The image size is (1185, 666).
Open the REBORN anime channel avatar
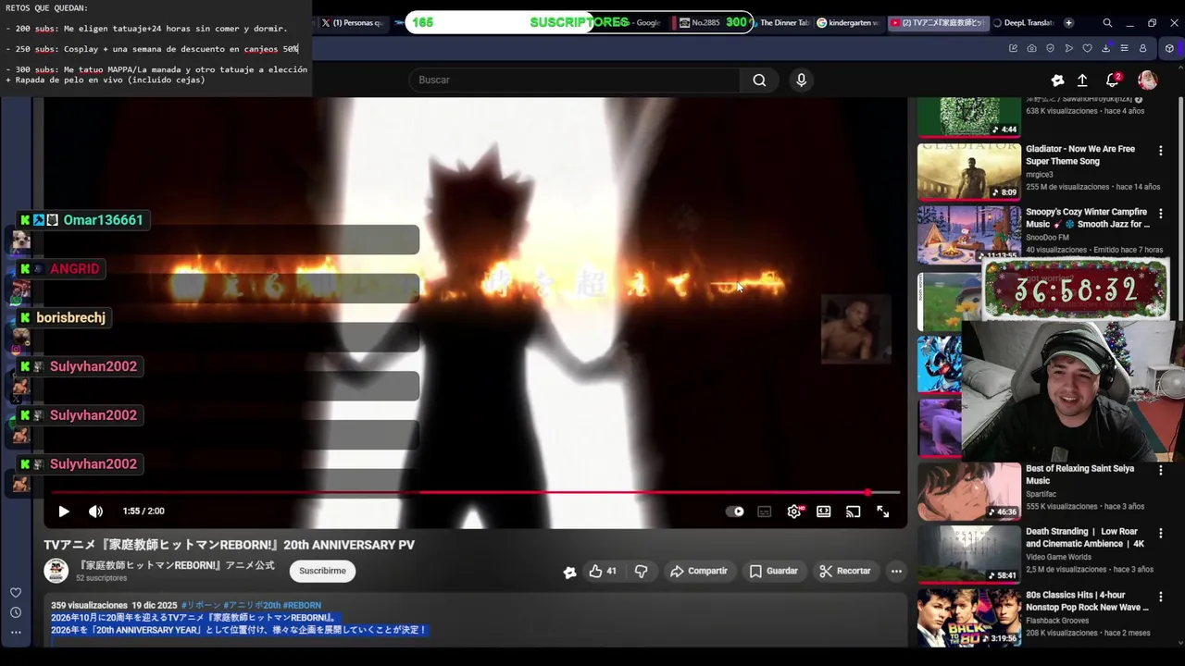pyautogui.click(x=56, y=571)
